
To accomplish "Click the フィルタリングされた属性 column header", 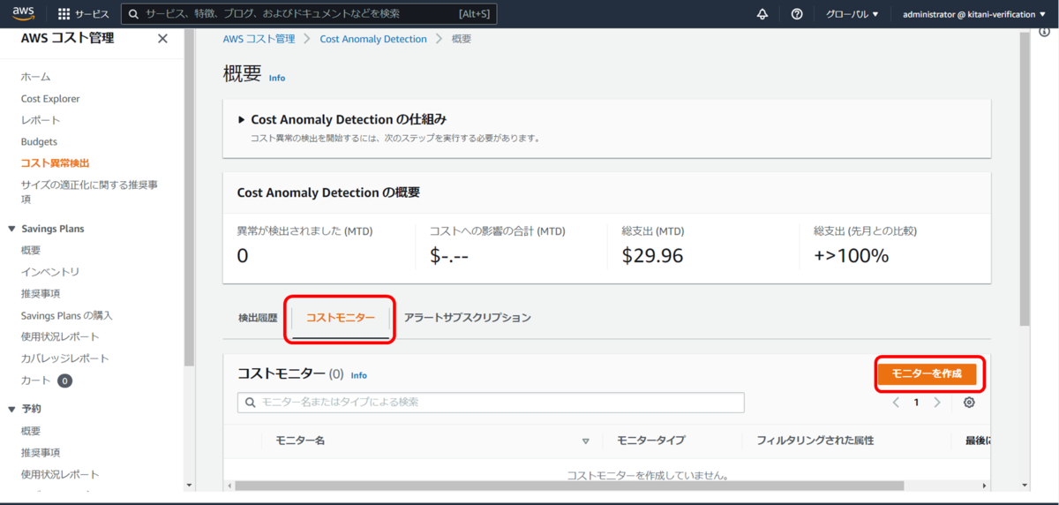I will pos(815,441).
